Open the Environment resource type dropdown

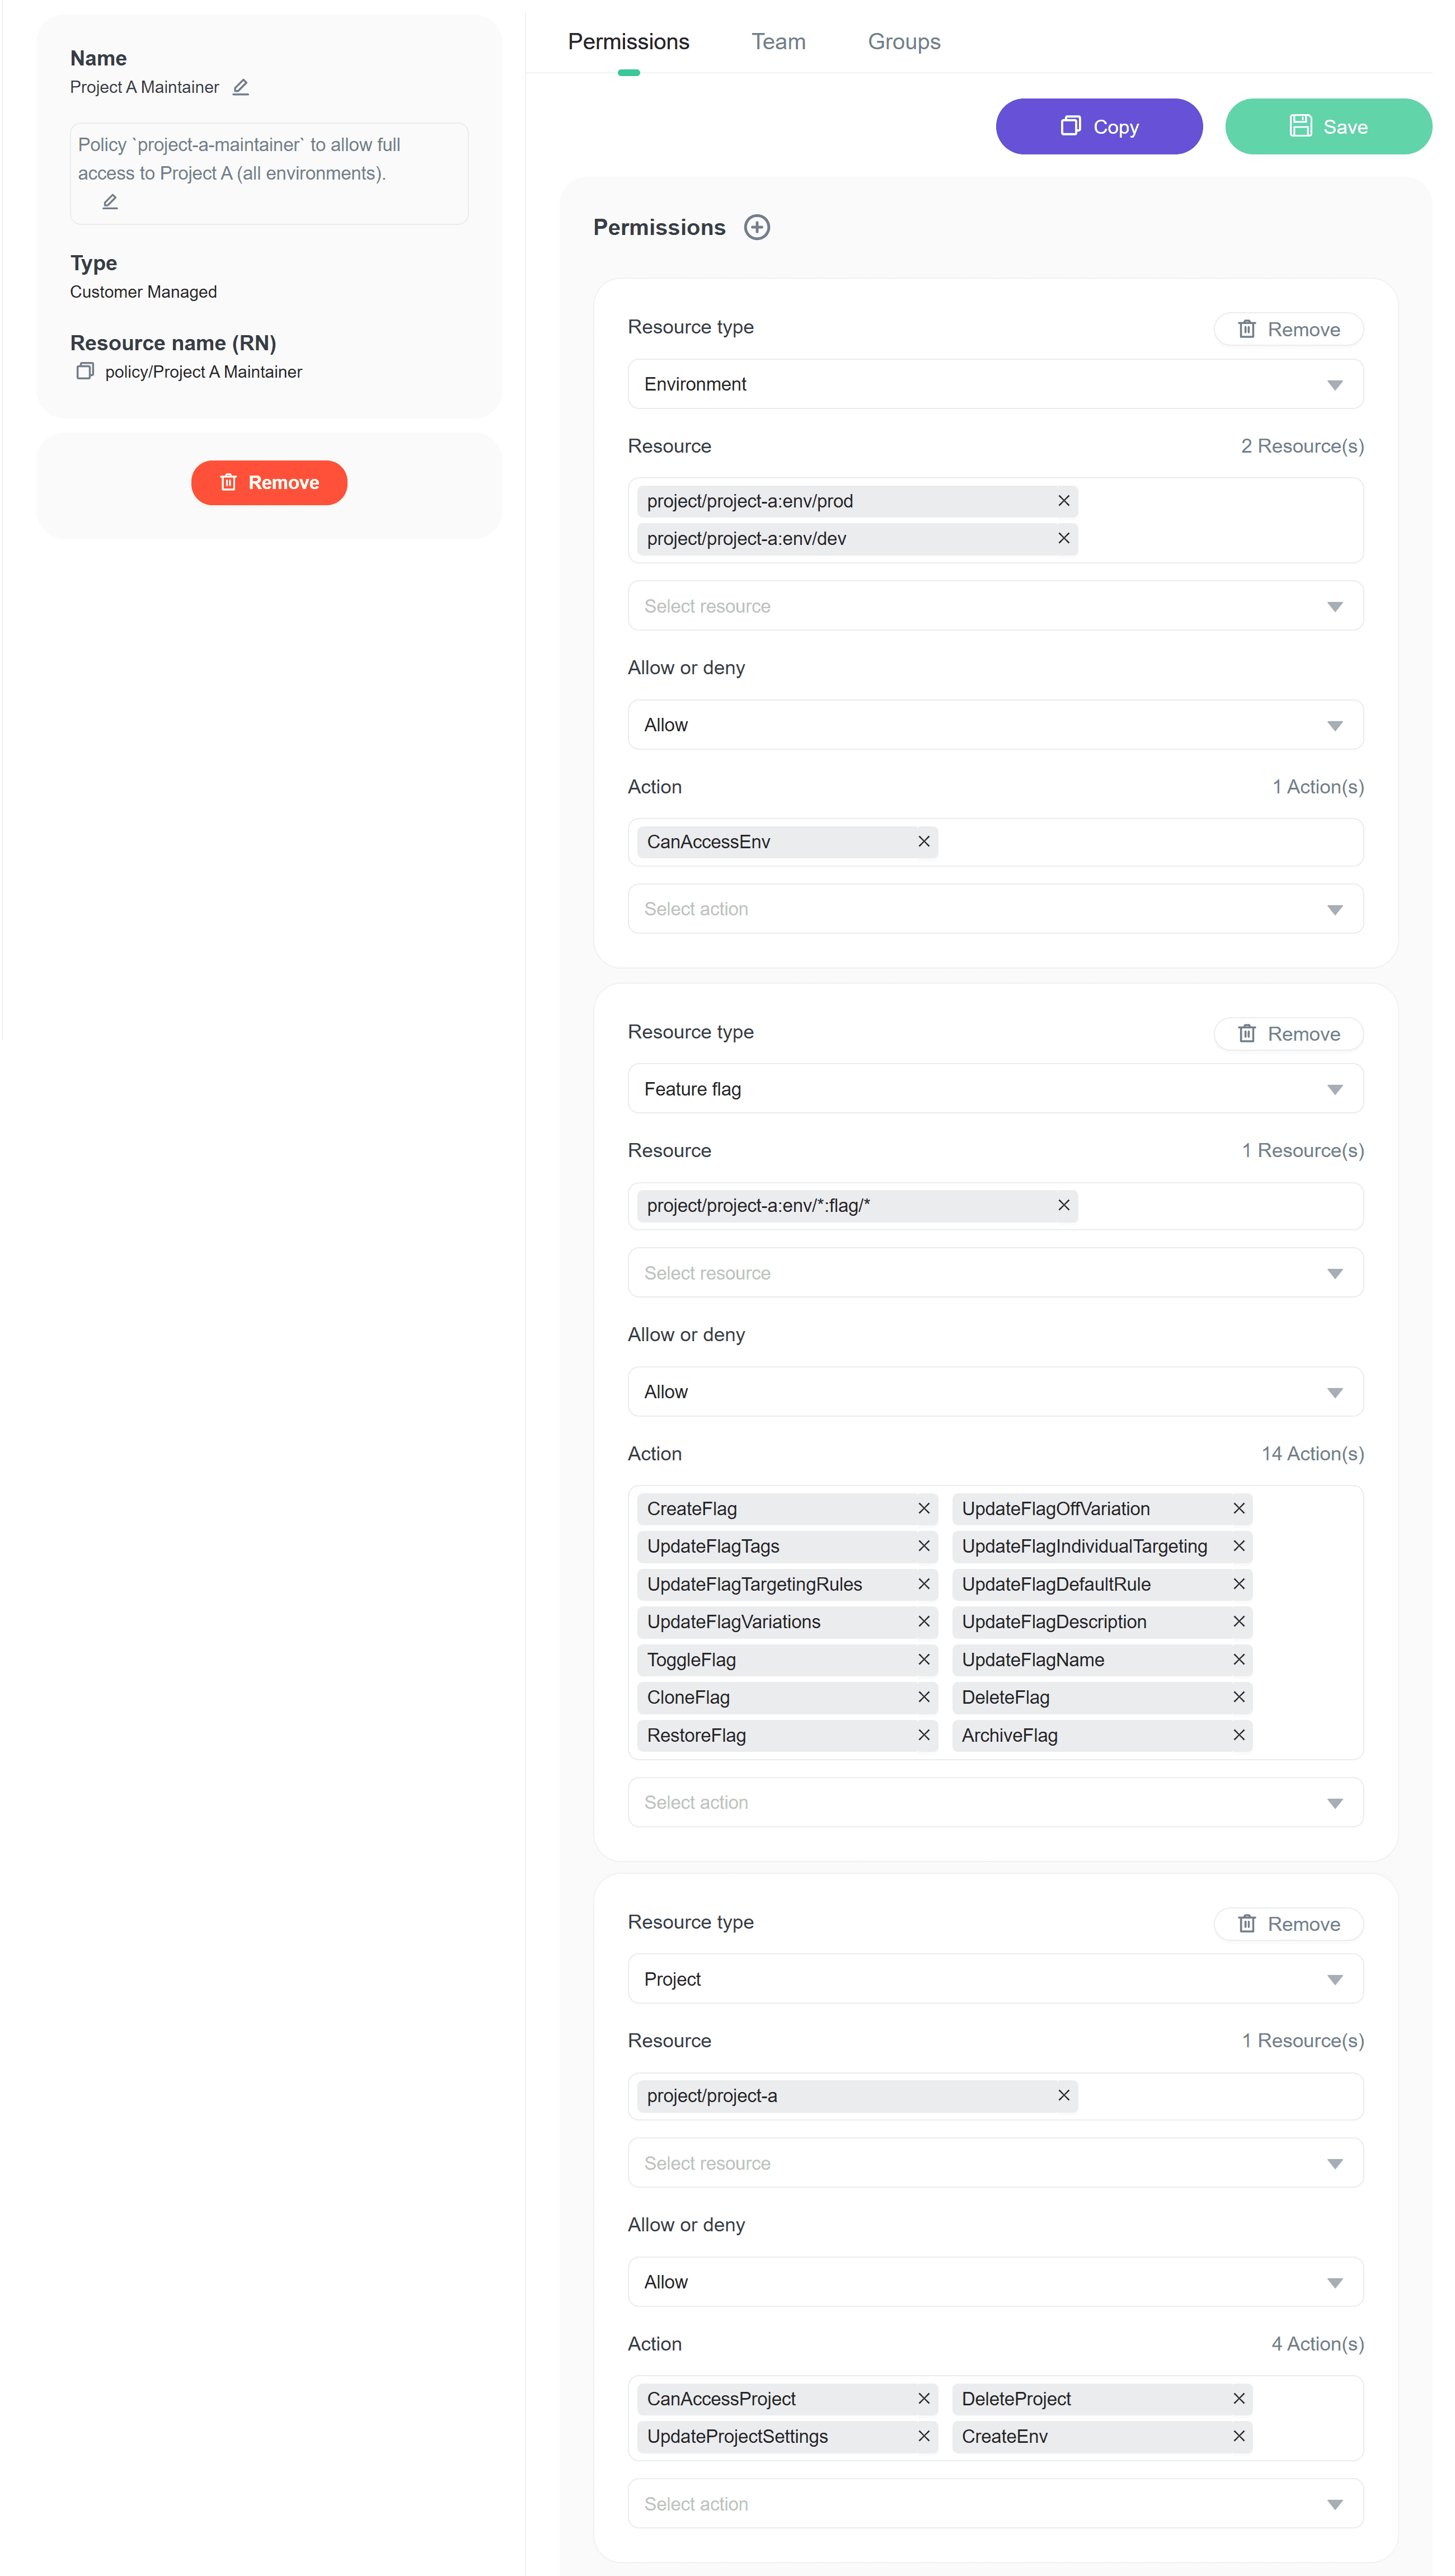pyautogui.click(x=994, y=385)
